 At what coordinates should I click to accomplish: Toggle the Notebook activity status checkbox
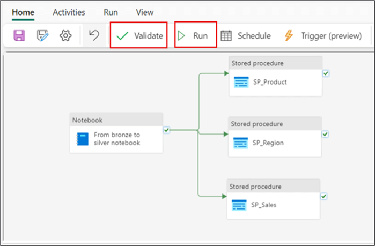tap(166, 130)
